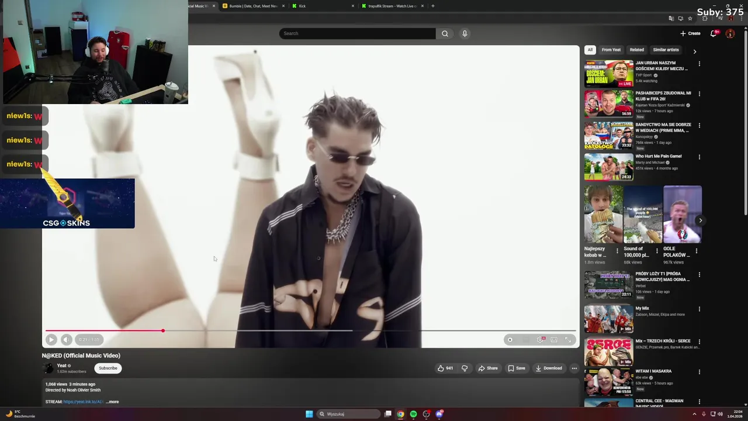The height and width of the screenshot is (421, 748).
Task: Open the three-dot more actions menu under video
Action: [x=574, y=368]
